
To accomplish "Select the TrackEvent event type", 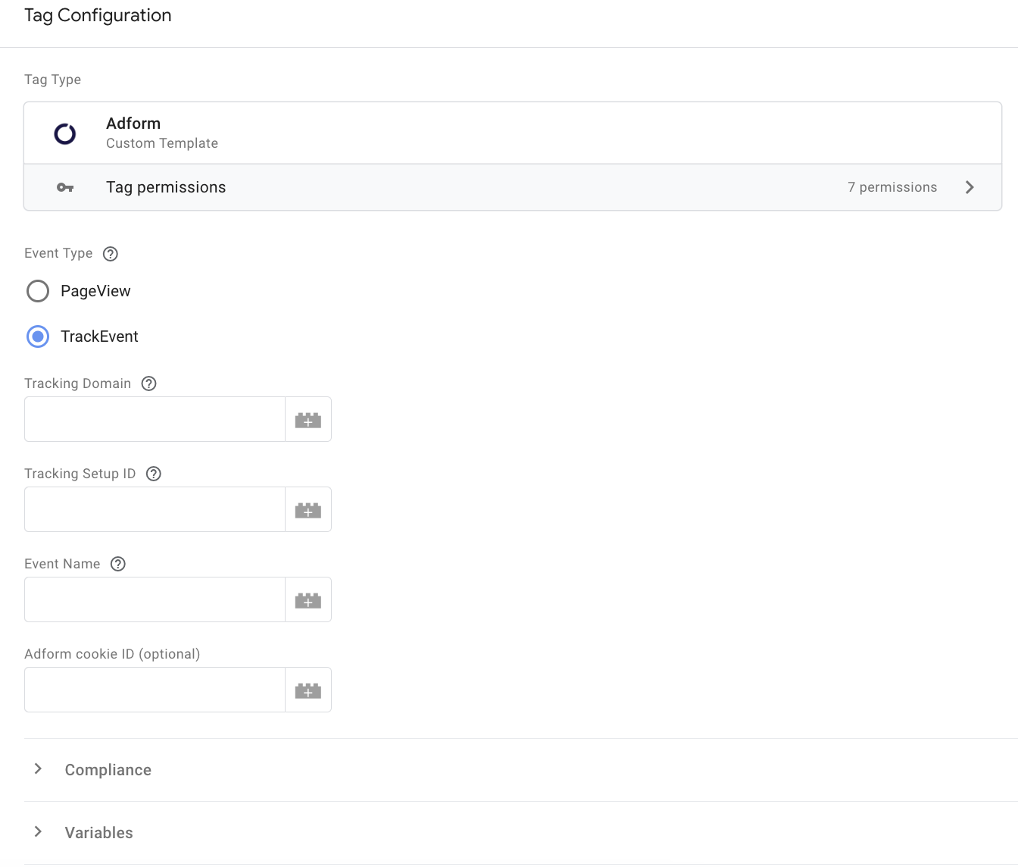I will coord(38,336).
